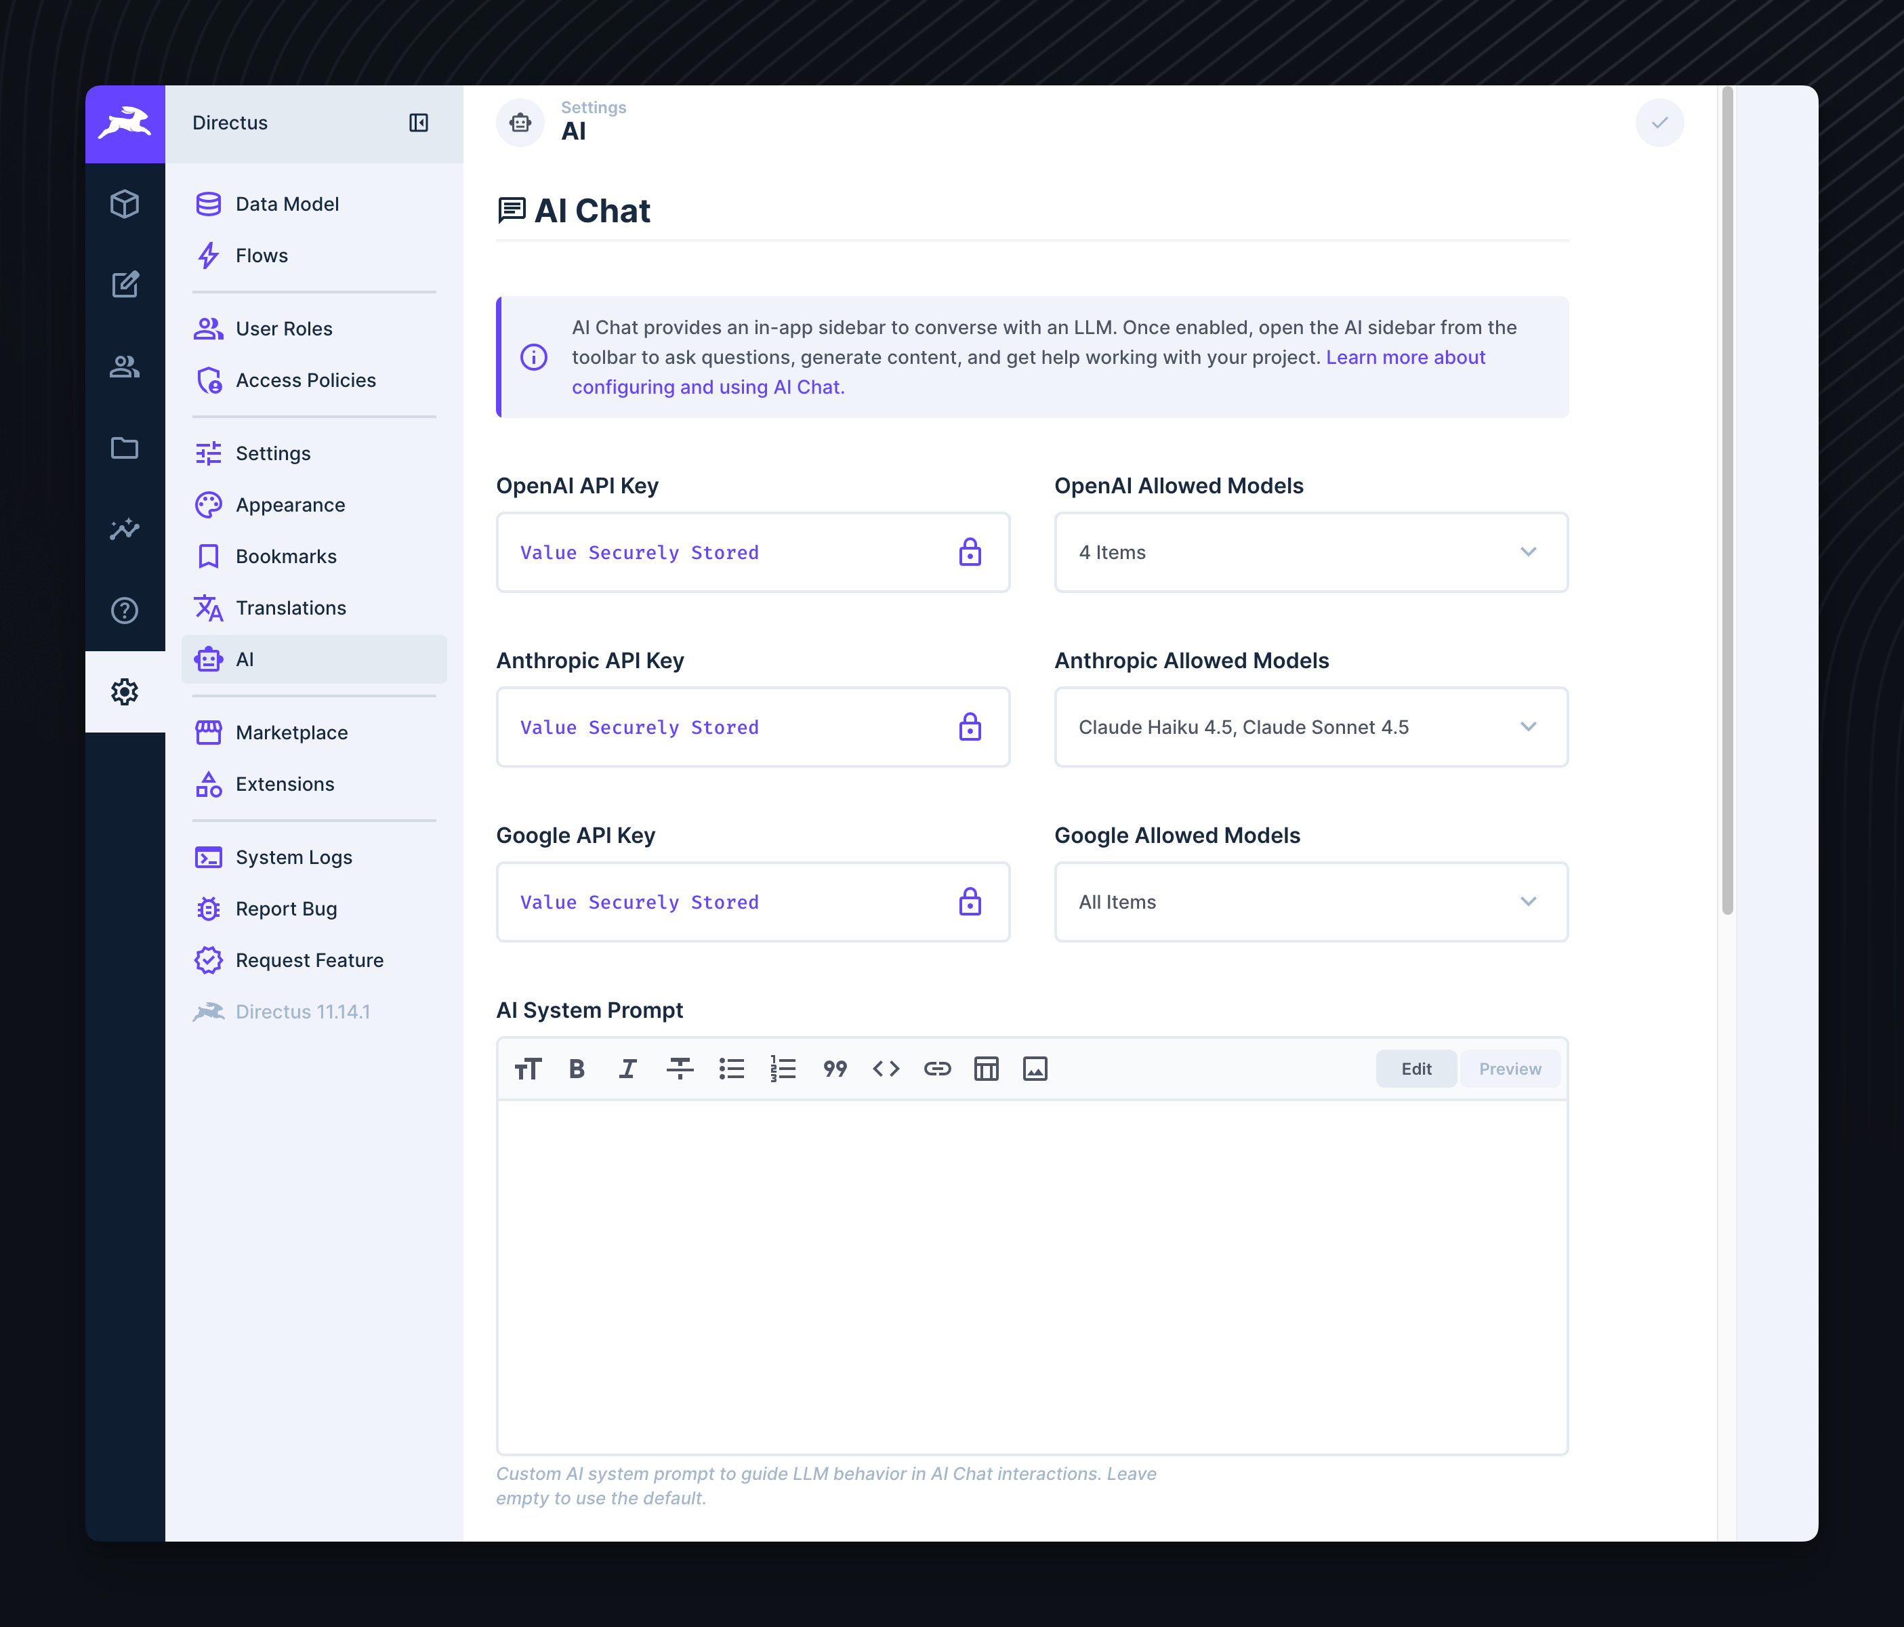Open the Insights module from the dark sidebar
This screenshot has width=1904, height=1627.
coord(125,529)
